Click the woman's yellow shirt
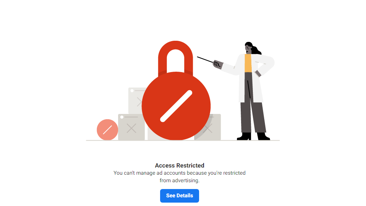This screenshot has width=366, height=206. [x=248, y=63]
